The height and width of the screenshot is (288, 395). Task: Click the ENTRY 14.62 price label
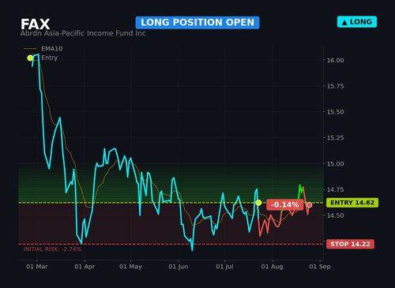coord(352,203)
